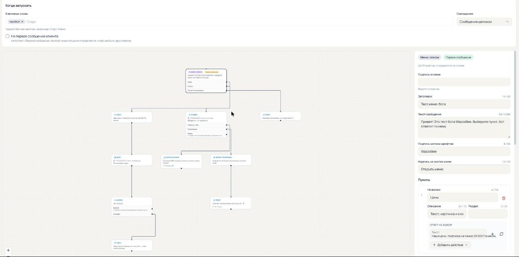
Task: Click the plus icon in Добавить действие
Action: coord(434,245)
